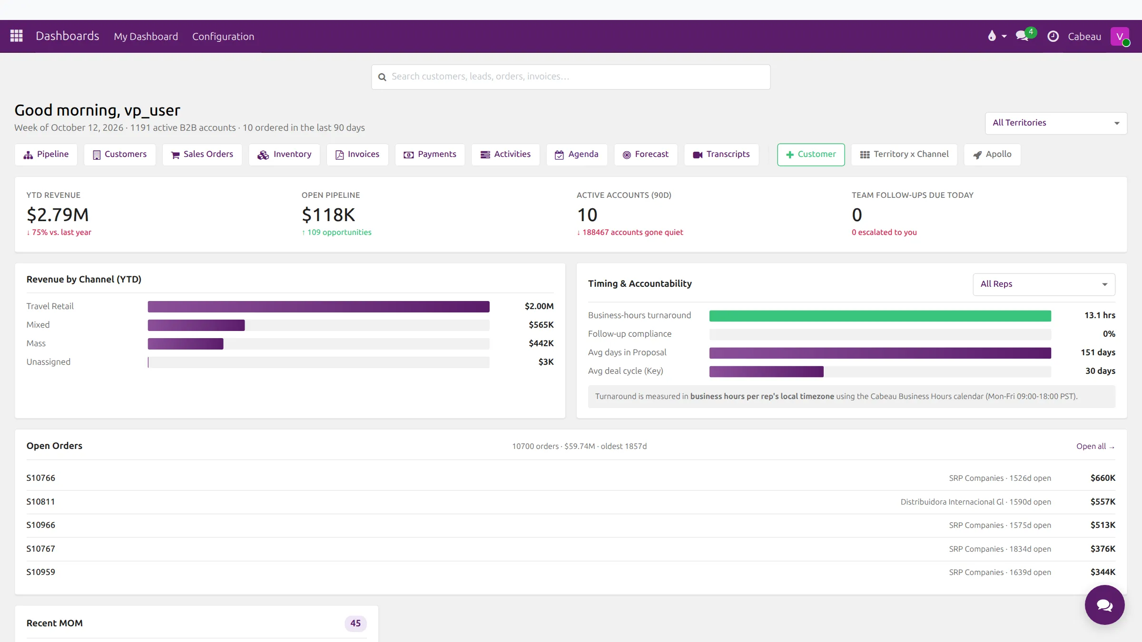Open Transcripts shortcut
Screen dimensions: 1142x642
click(721, 155)
